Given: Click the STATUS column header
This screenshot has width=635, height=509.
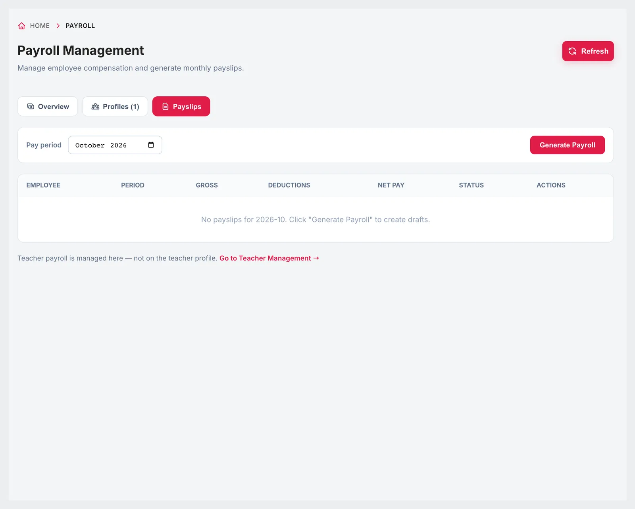Looking at the screenshot, I should [x=471, y=185].
